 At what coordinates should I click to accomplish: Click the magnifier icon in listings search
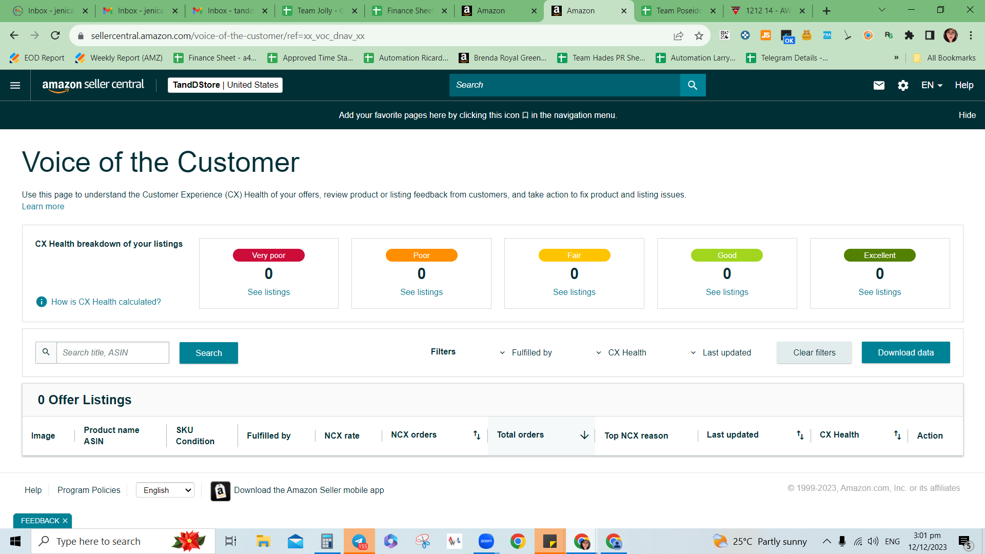(46, 352)
